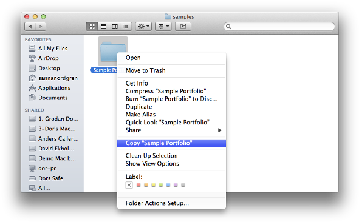Switch to Cover Flow view
Screen dimensions: 359x222
(x=126, y=27)
